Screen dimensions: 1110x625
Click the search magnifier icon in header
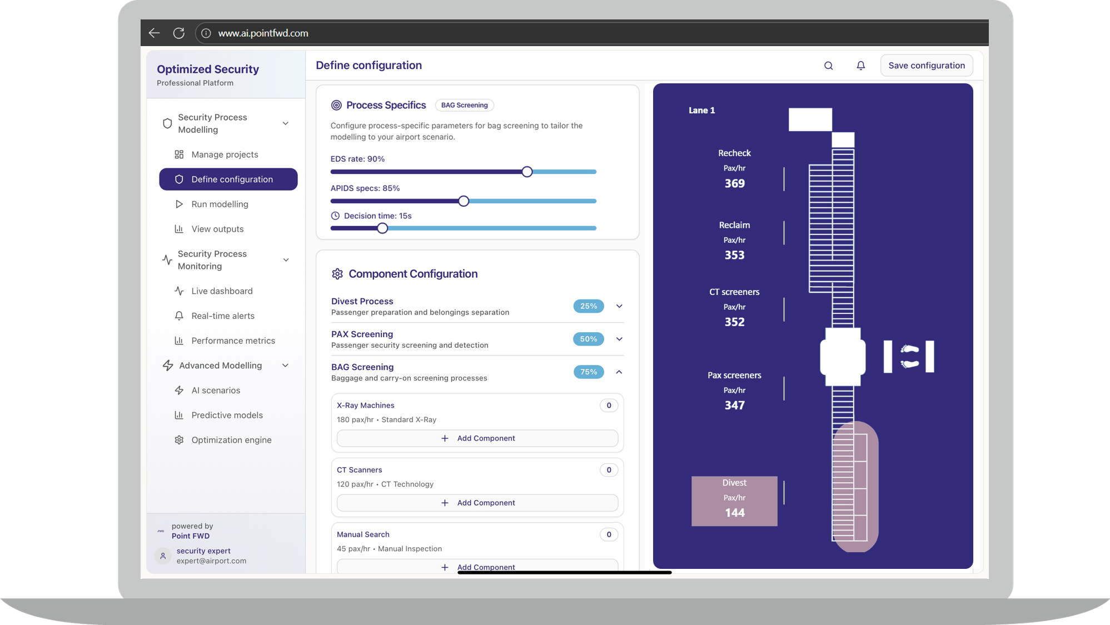(x=828, y=66)
